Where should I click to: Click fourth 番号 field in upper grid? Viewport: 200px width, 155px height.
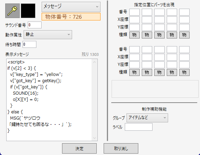[172, 12]
